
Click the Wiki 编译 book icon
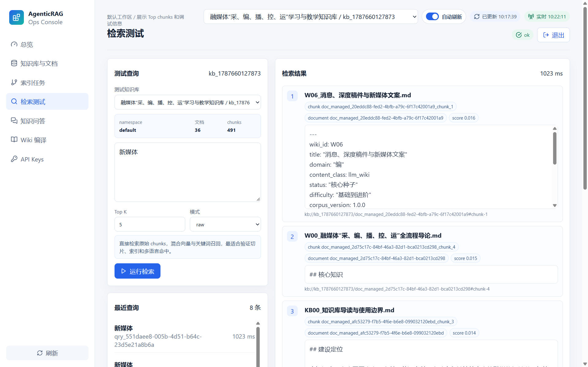pyautogui.click(x=14, y=139)
